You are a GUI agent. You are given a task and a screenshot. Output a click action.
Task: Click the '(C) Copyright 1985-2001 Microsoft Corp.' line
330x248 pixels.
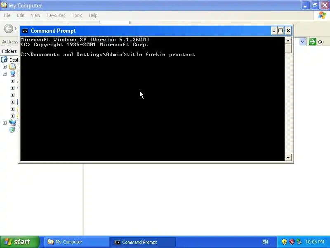coord(85,45)
